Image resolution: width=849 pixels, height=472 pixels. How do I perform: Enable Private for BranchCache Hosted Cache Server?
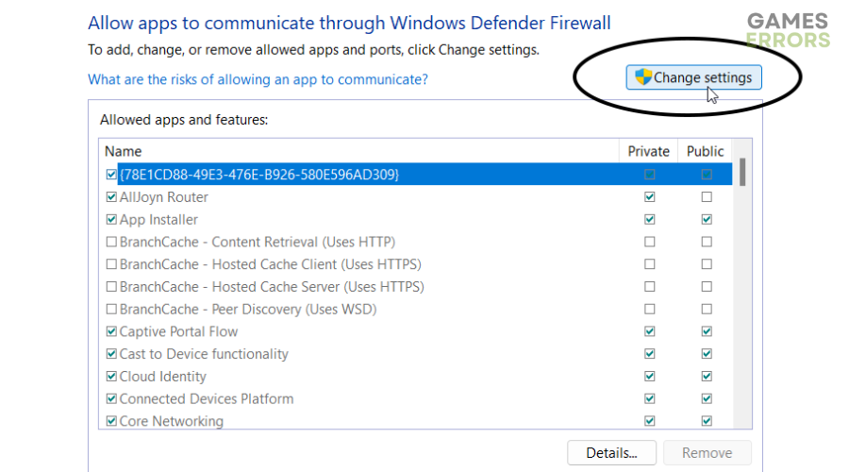tap(650, 287)
